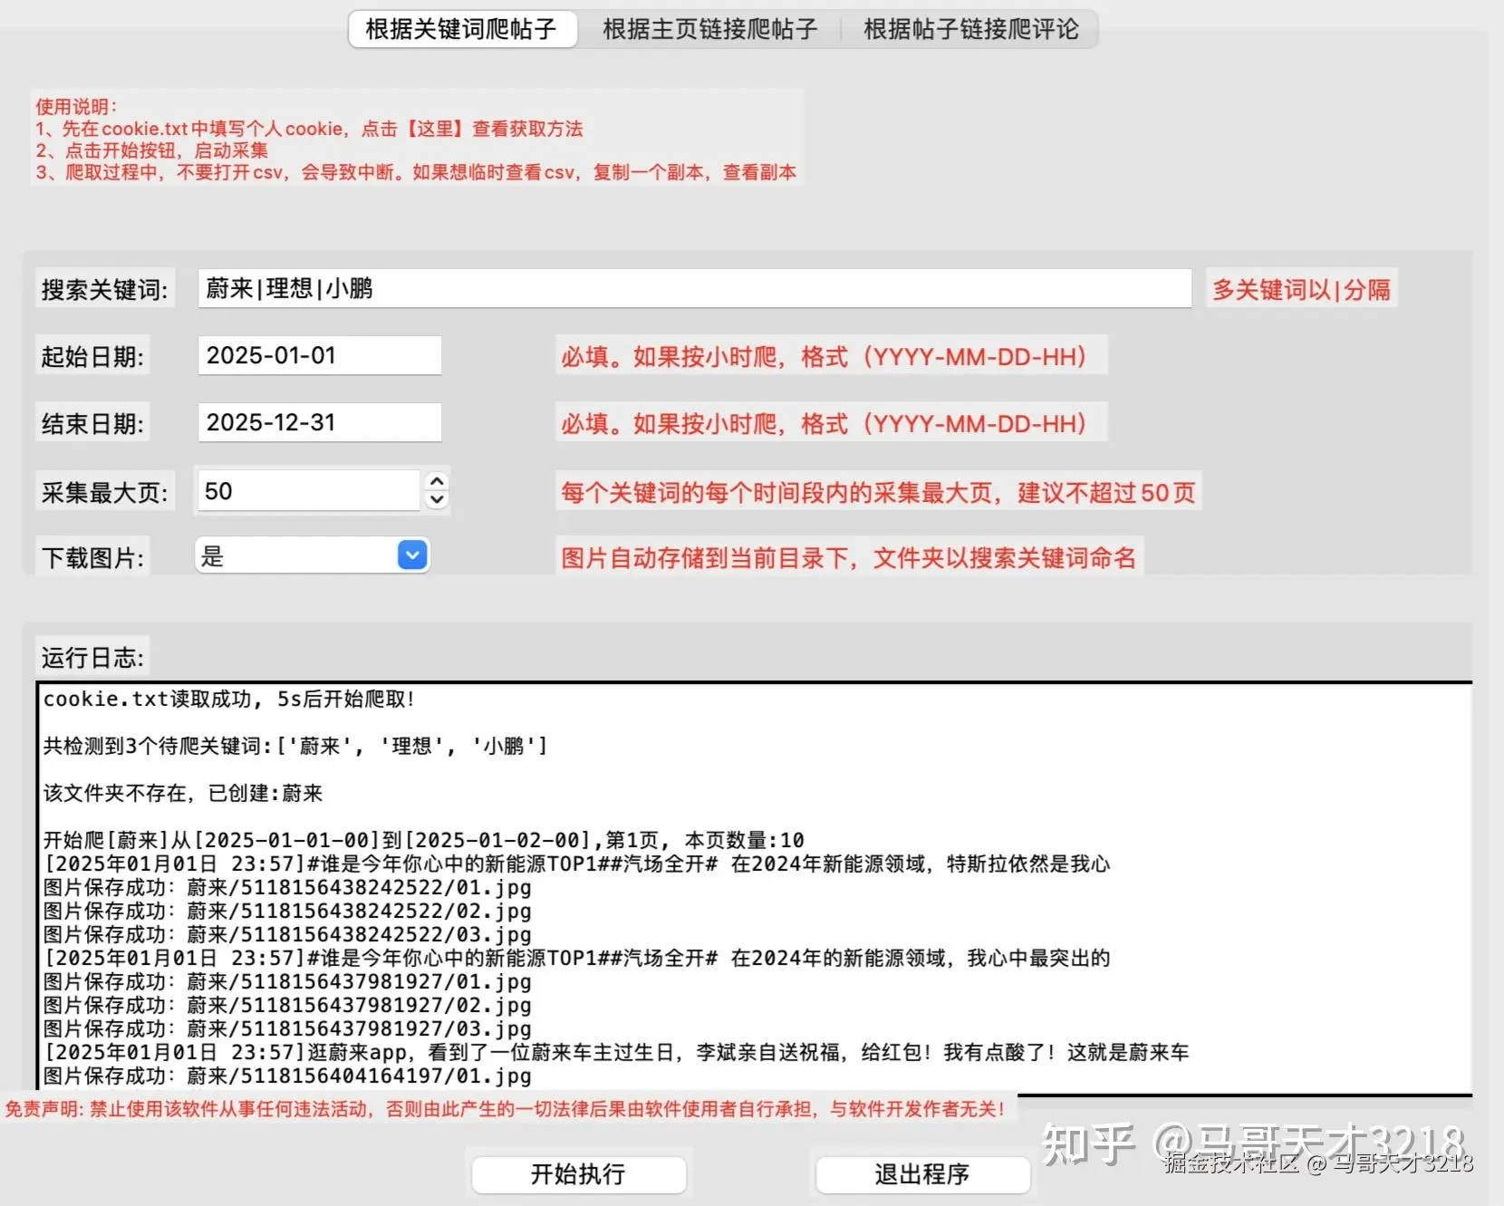Click hint 必填 next to 结束日期

(830, 423)
